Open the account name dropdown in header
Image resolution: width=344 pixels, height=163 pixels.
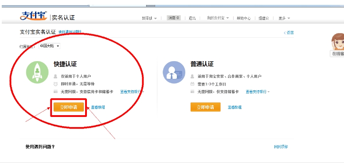tap(149, 18)
